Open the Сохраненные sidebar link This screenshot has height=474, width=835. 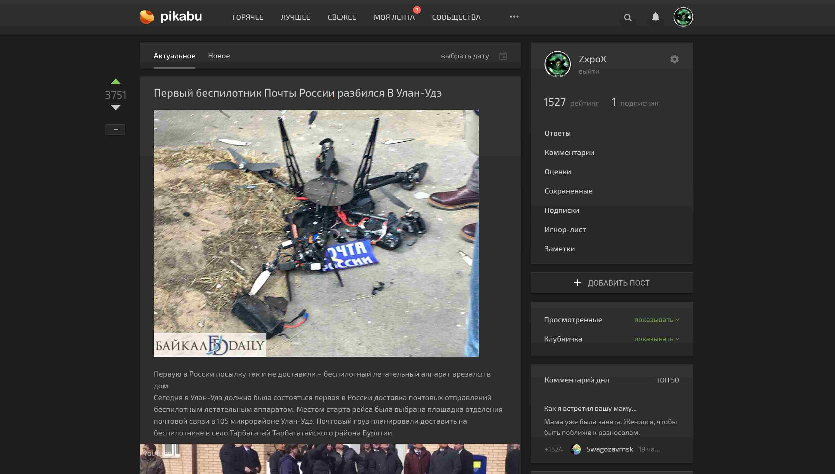coord(568,191)
